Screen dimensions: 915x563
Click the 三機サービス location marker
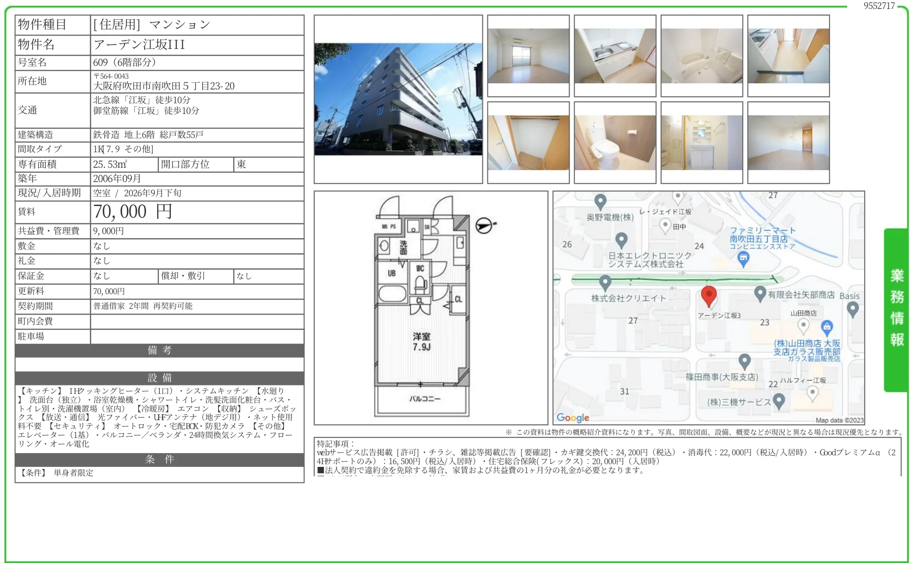[x=779, y=401]
